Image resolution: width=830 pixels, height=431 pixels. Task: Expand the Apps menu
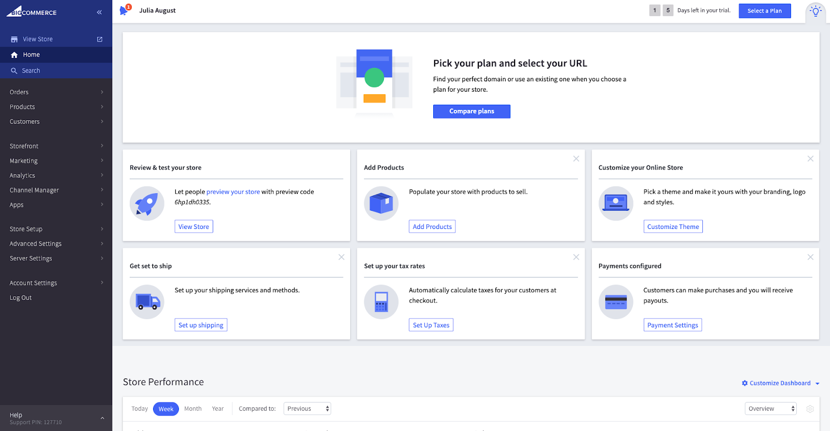[56, 205]
